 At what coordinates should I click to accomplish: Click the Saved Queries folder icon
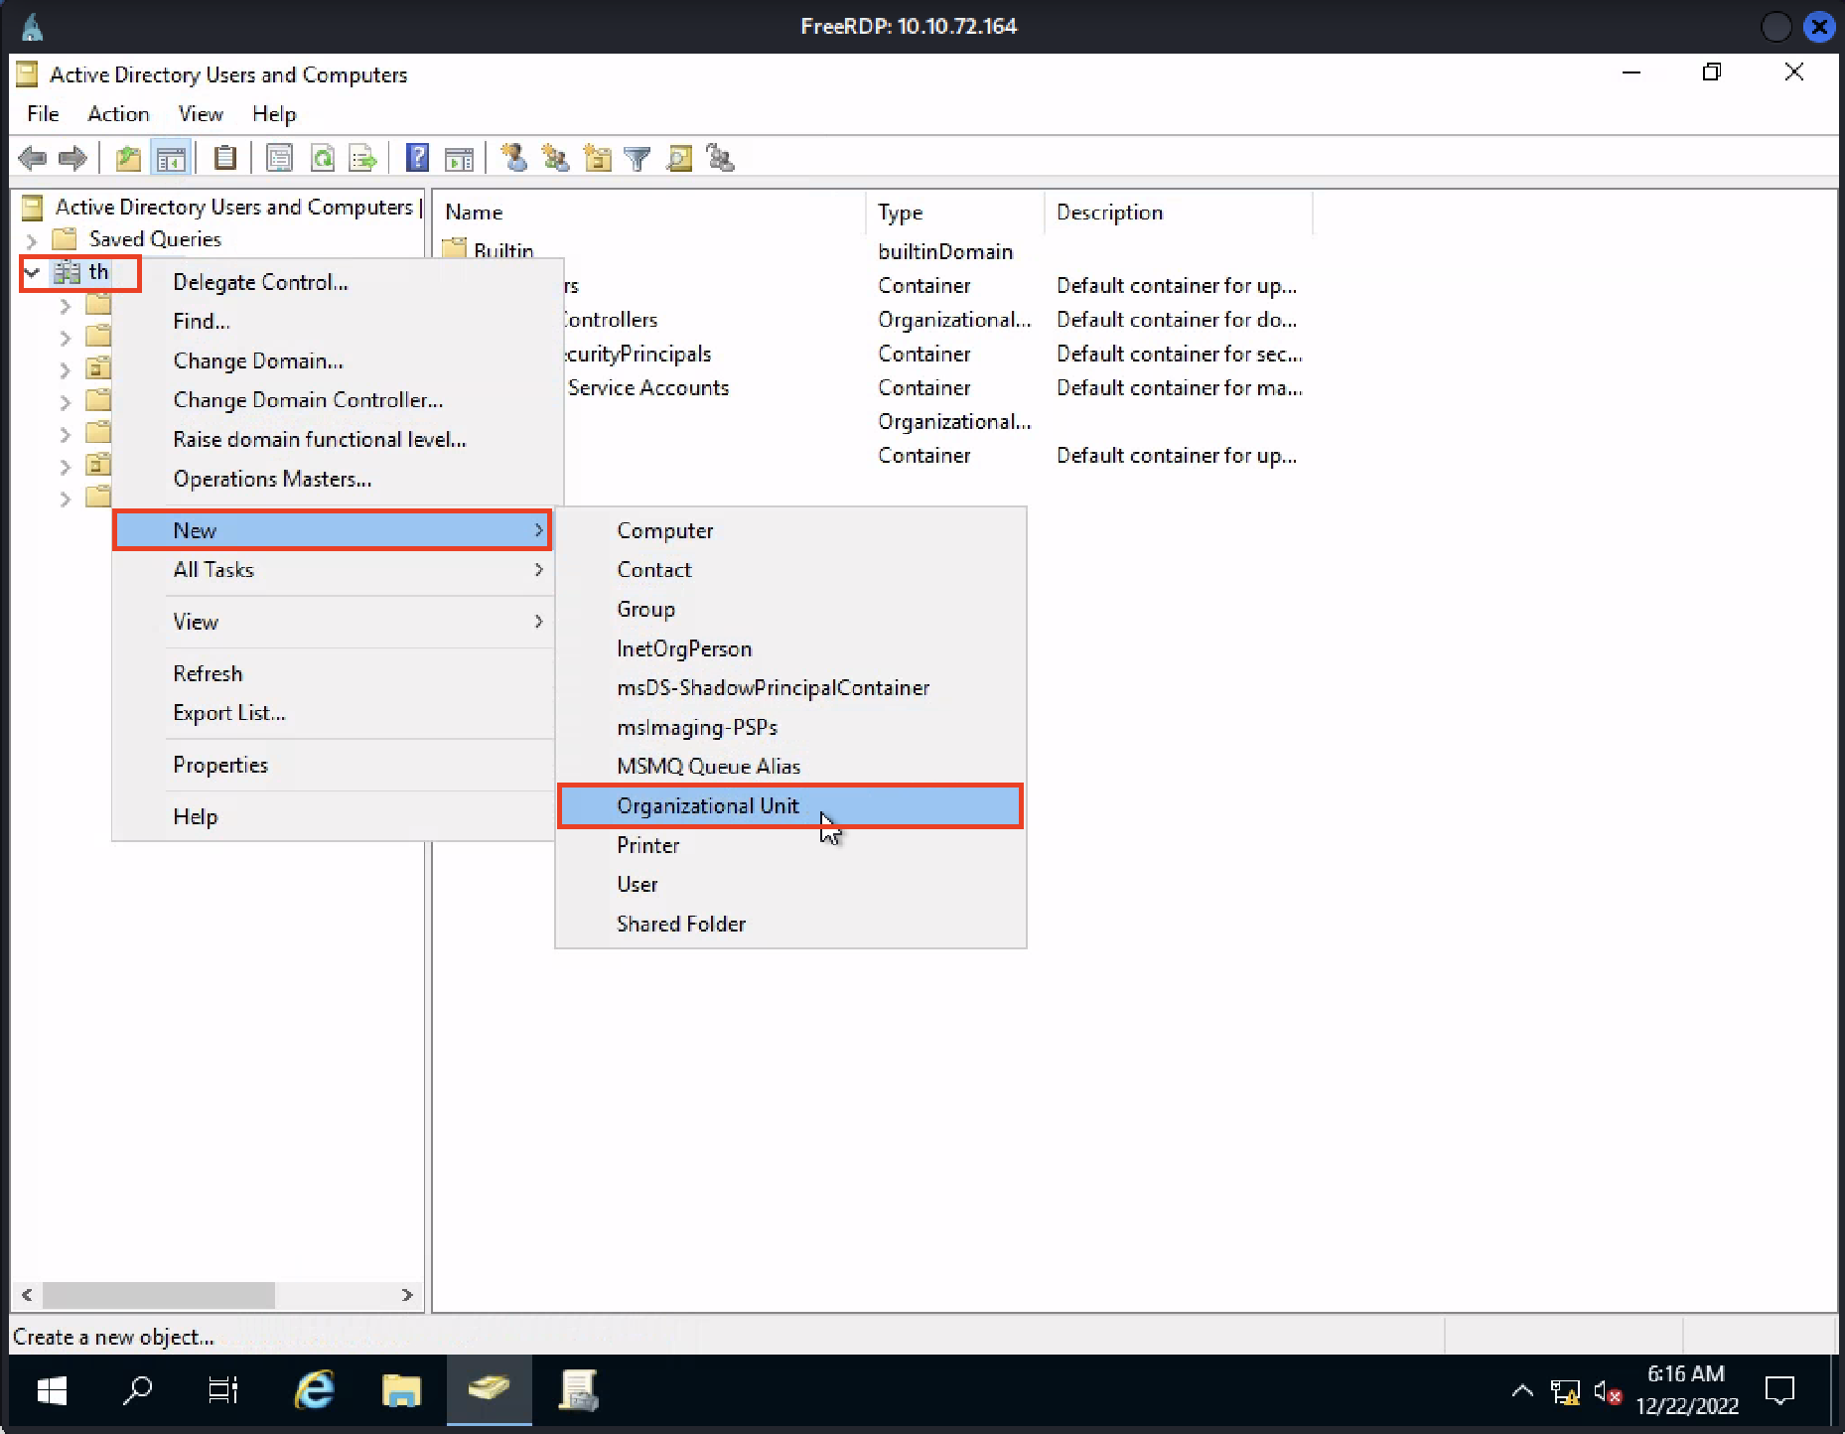(65, 238)
